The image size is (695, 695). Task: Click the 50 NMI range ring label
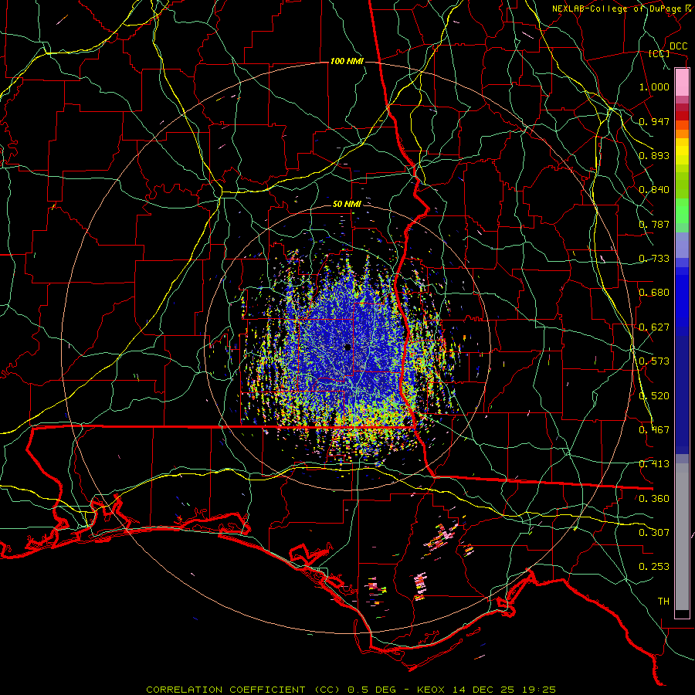347,204
